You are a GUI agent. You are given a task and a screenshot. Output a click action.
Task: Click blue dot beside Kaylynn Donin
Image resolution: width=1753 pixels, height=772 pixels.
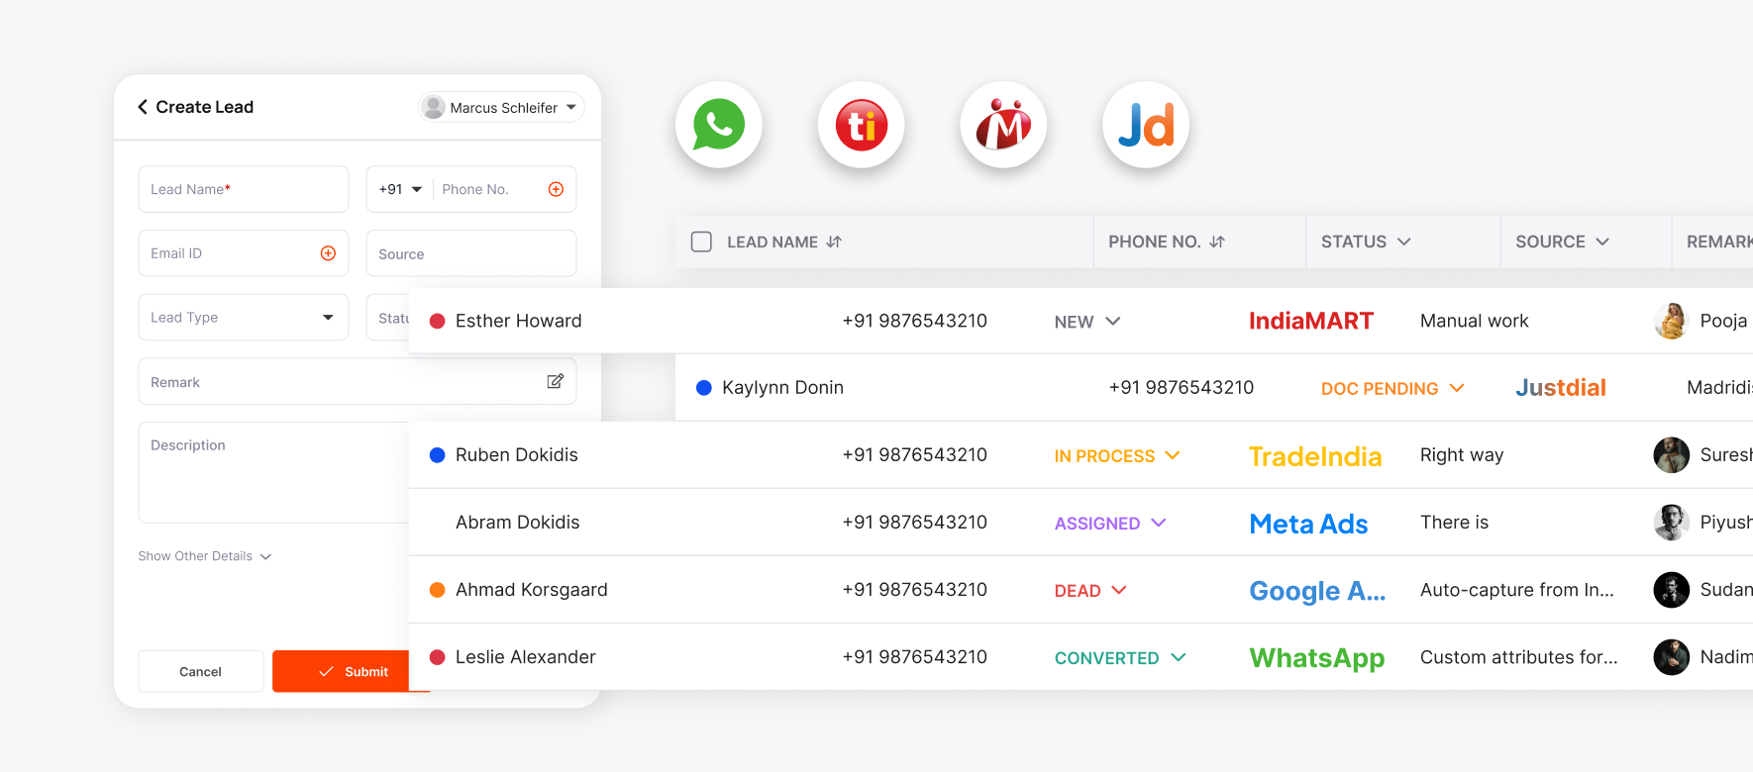coord(704,388)
